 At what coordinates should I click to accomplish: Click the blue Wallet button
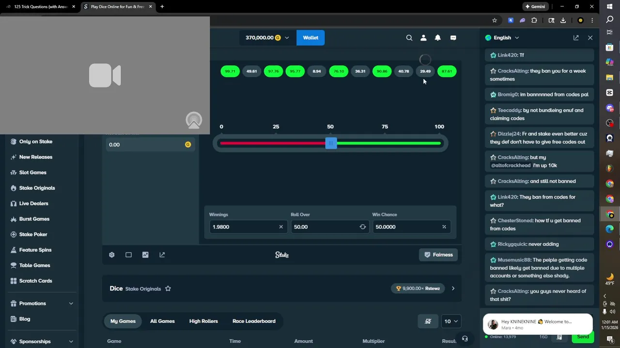tap(310, 38)
